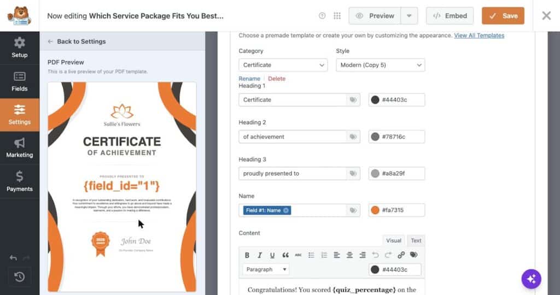Insert smart tag for Heading 3

click(353, 173)
